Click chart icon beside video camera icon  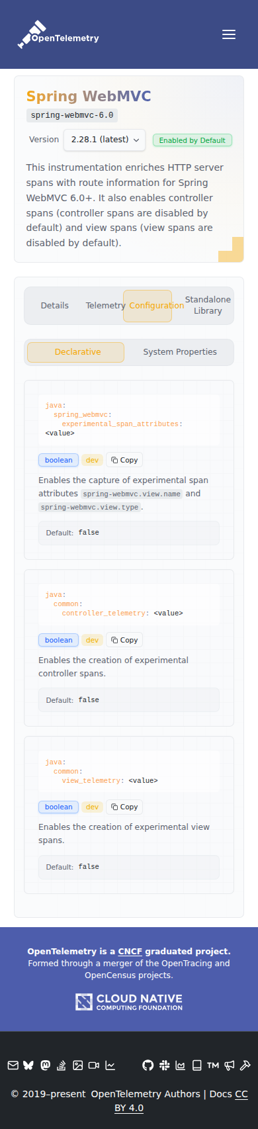[110, 1065]
